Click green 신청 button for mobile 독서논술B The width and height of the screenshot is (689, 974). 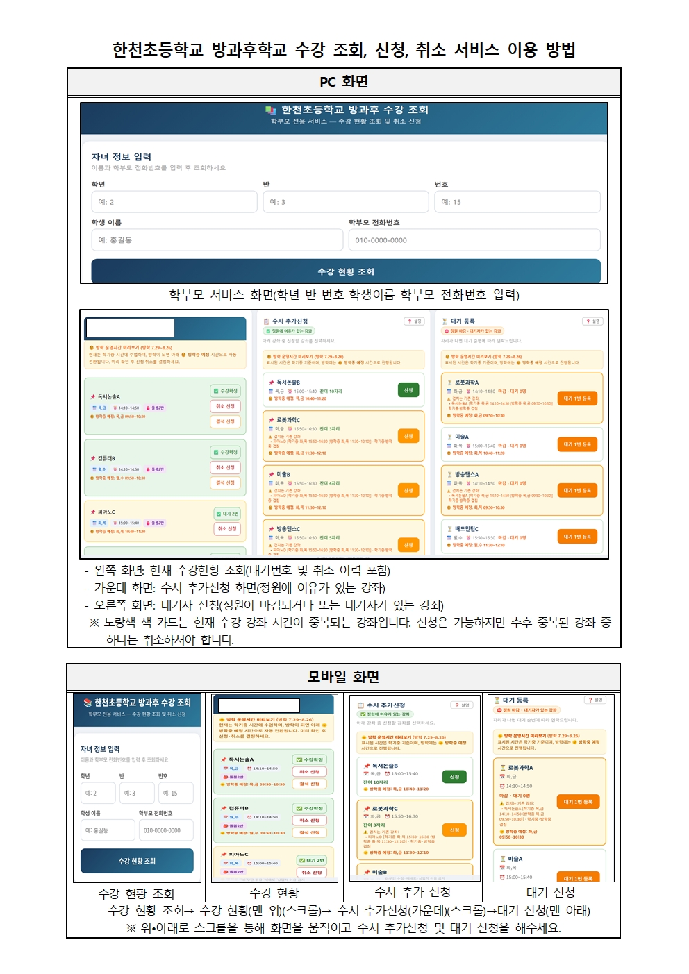454,777
